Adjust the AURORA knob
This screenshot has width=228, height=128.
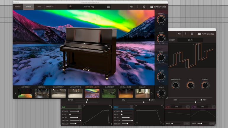coord(161,20)
